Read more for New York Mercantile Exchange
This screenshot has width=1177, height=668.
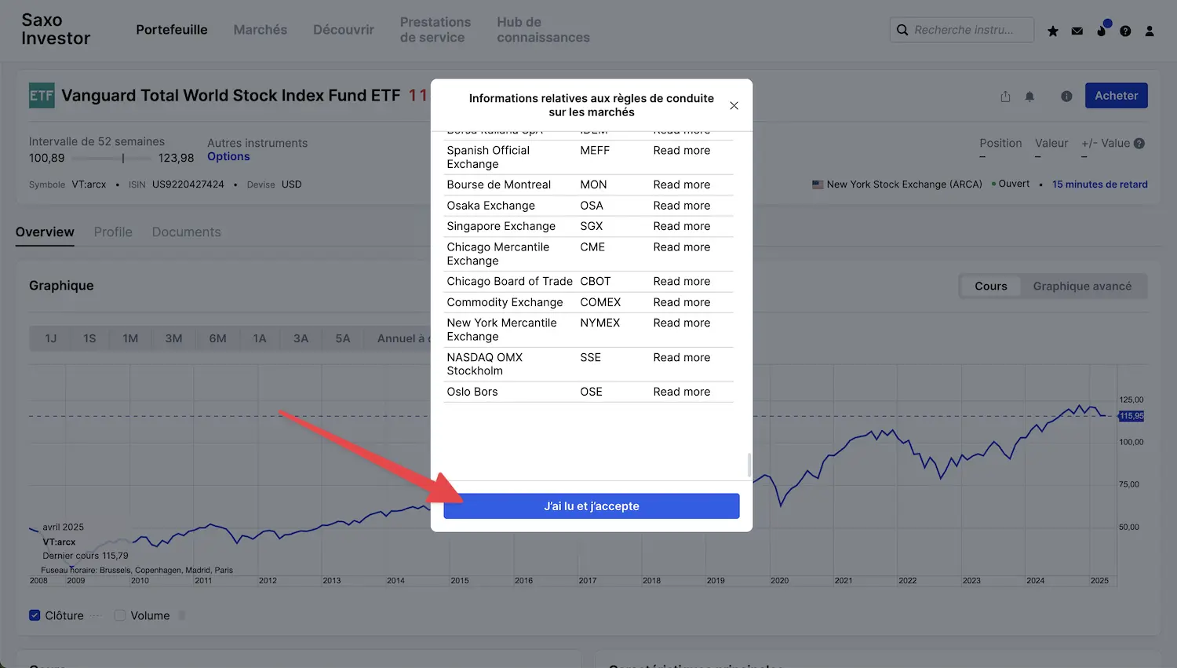click(681, 323)
